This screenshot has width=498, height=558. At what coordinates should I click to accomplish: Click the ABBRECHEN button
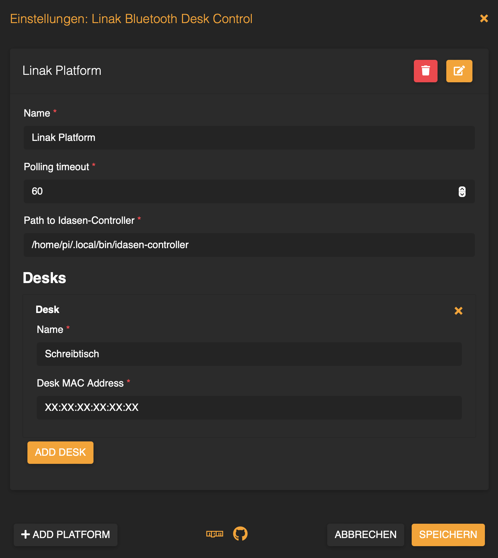click(x=366, y=535)
